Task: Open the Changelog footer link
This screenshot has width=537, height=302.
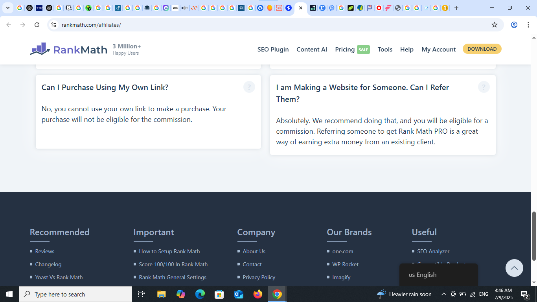Action: click(x=48, y=264)
